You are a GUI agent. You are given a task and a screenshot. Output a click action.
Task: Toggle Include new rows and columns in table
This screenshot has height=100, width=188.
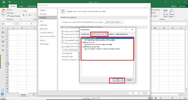pyautogui.click(x=85, y=44)
